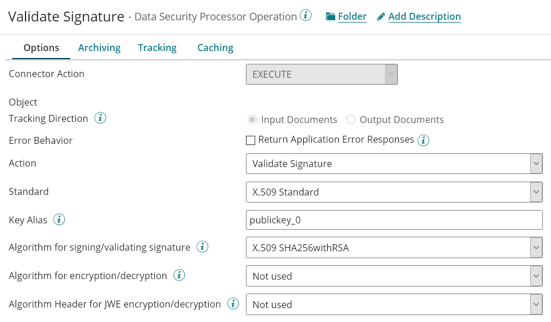This screenshot has width=551, height=322.
Task: Open the X.509 SHA256withRSA algorithm dropdown
Action: click(x=394, y=248)
